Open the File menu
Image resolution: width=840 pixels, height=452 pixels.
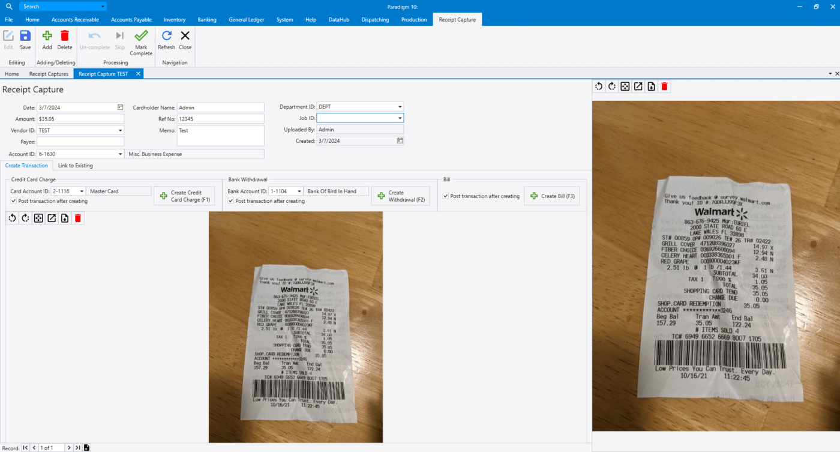click(x=9, y=20)
